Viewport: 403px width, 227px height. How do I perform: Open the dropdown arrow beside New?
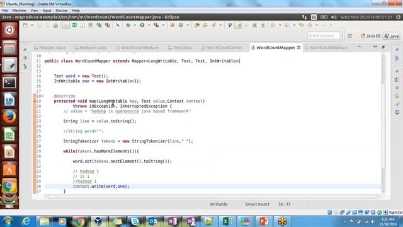(x=32, y=25)
